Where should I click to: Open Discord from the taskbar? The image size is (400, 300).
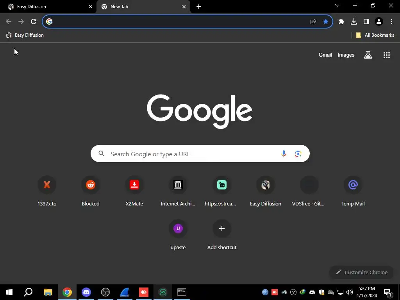pos(86,292)
